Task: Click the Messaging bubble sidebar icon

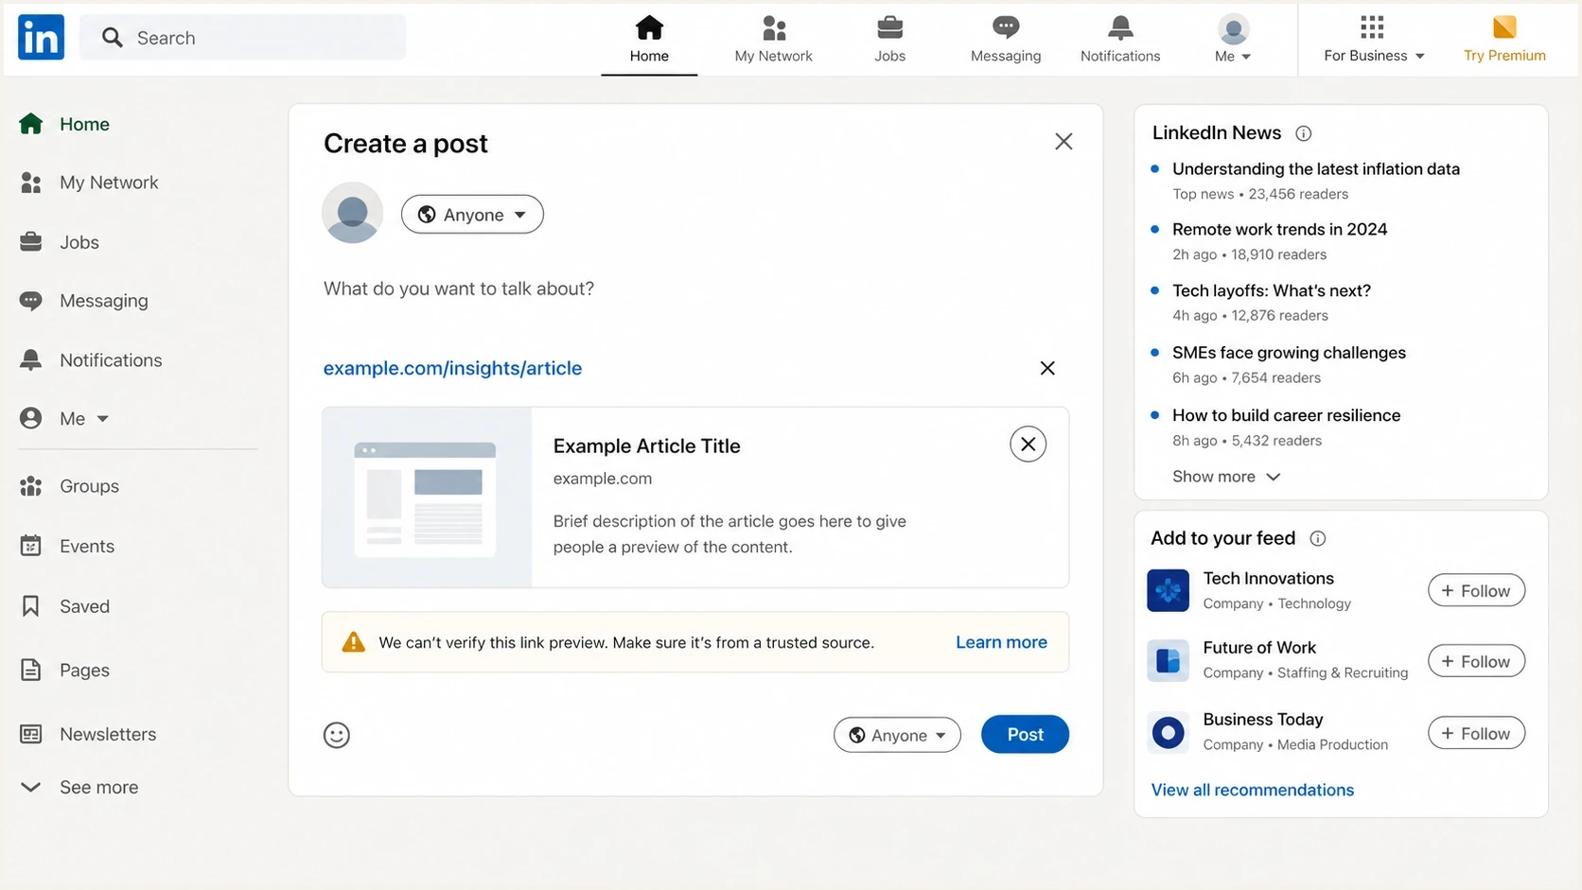Action: (31, 301)
